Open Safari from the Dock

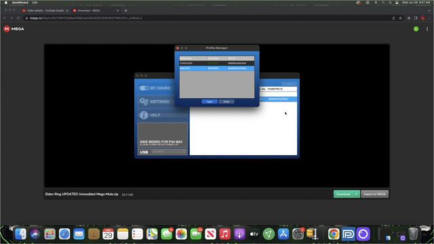coord(64,234)
